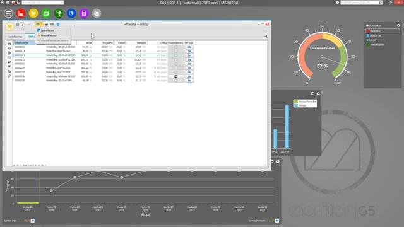This screenshot has width=404, height=227.
Task: Choose Spara layout from the menu
Action: click(x=47, y=30)
